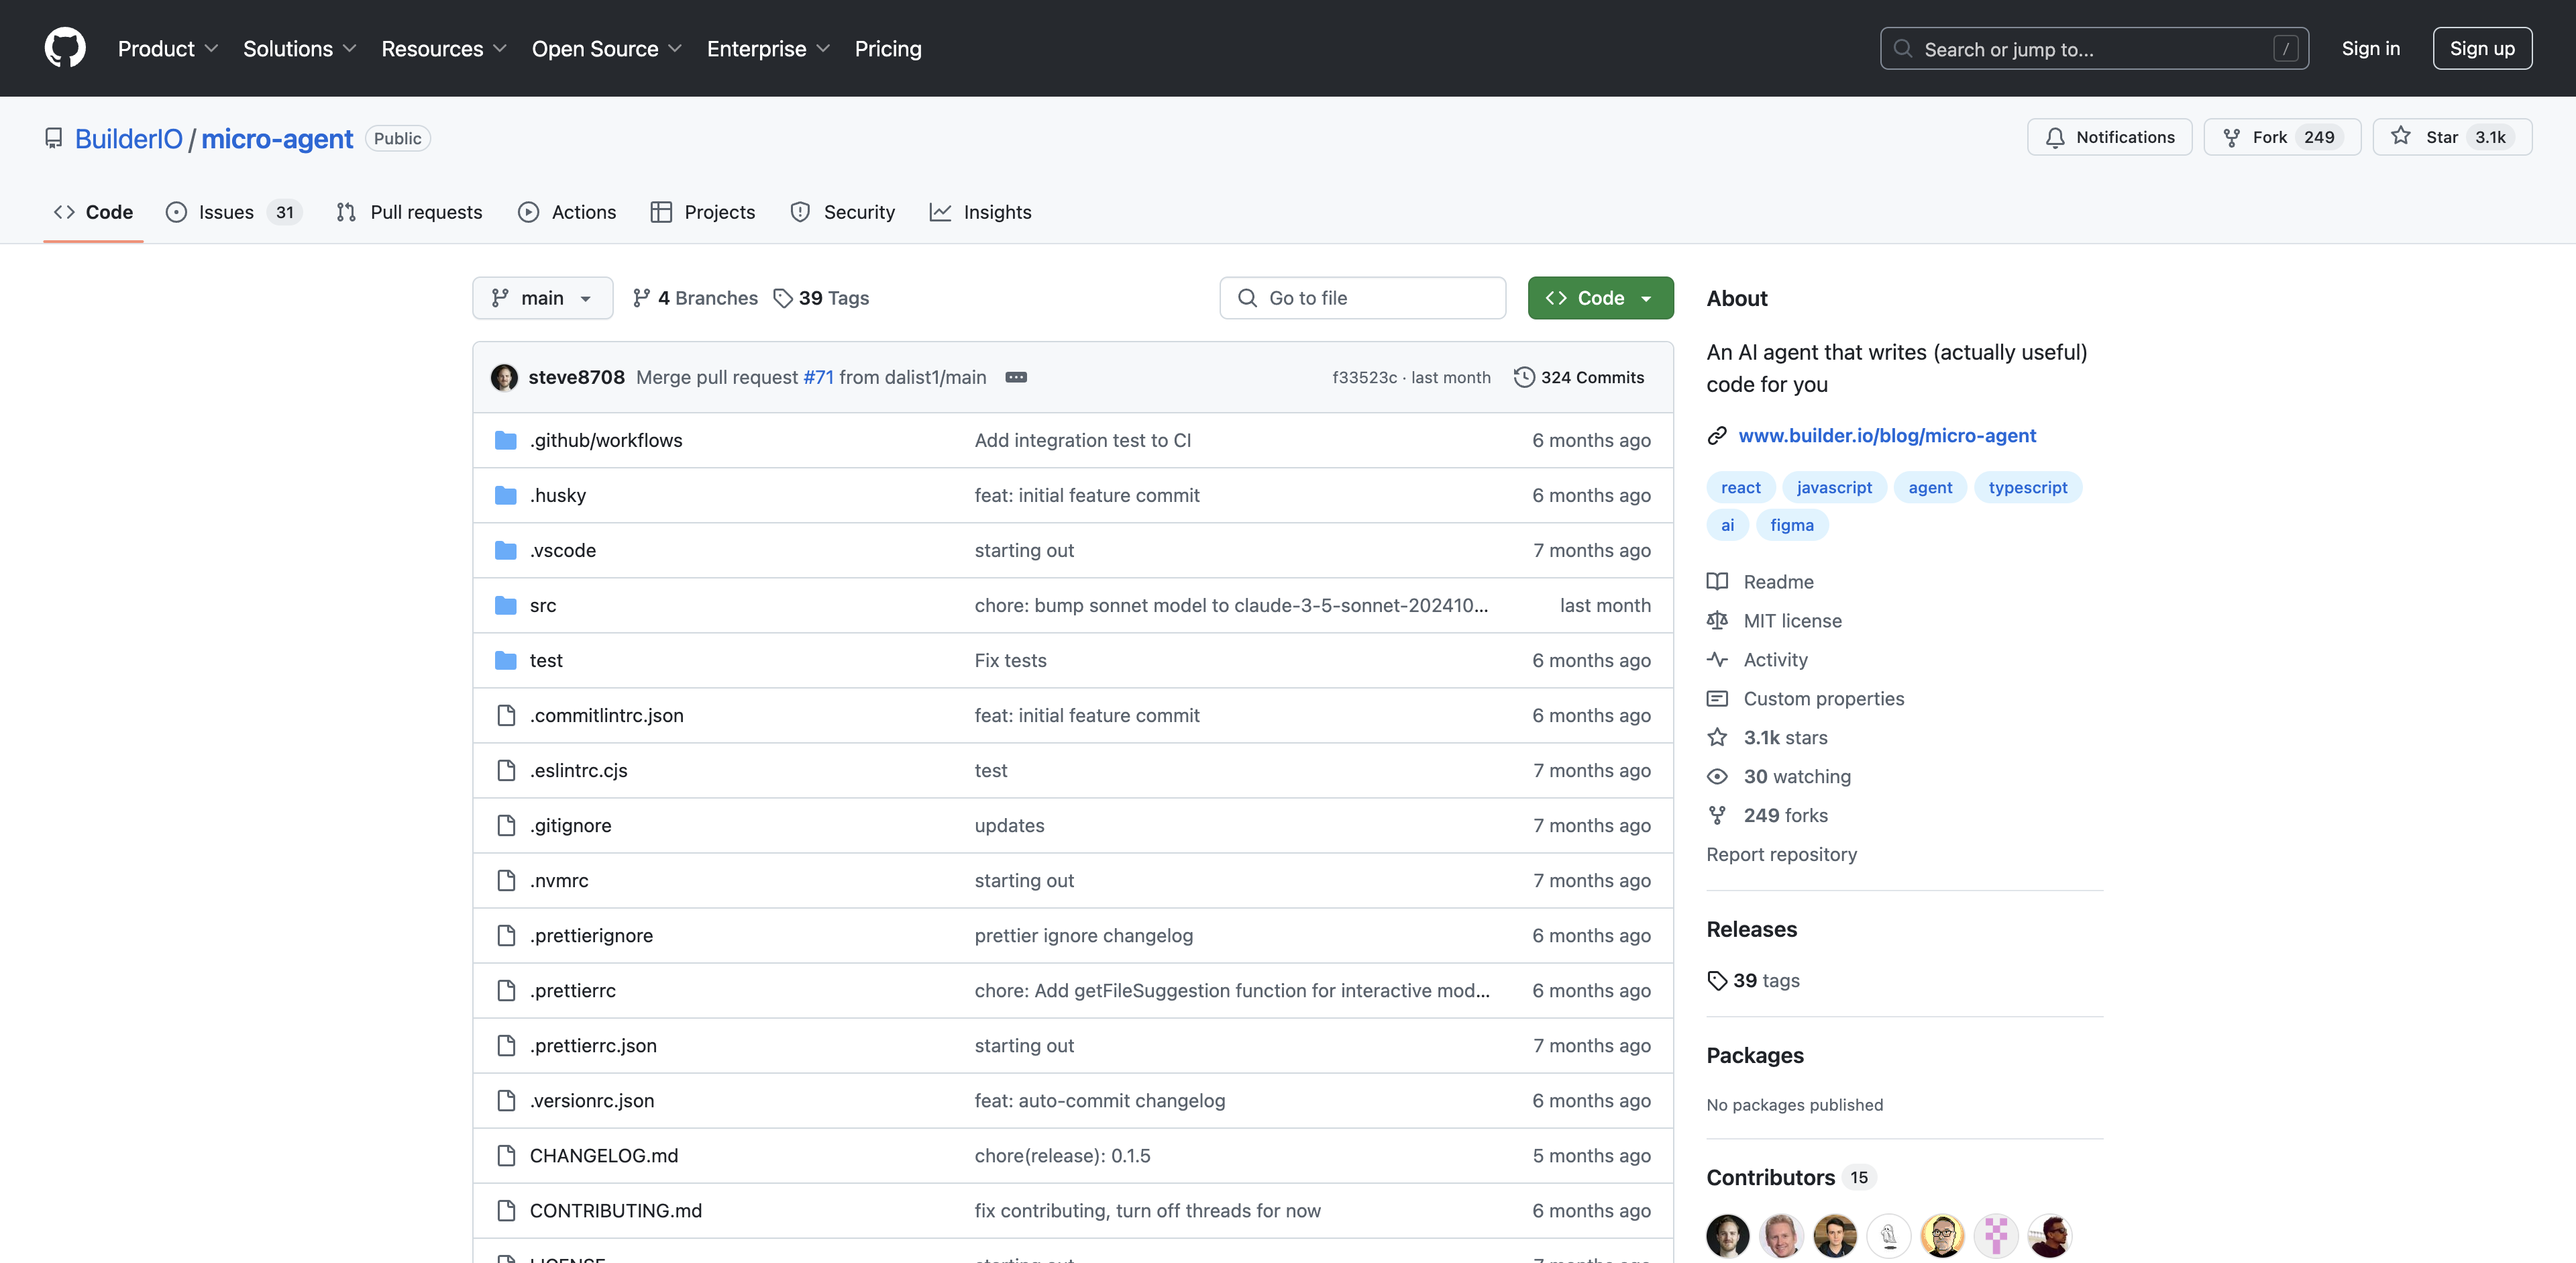
Task: Open the .github/workflows folder icon
Action: pos(506,440)
